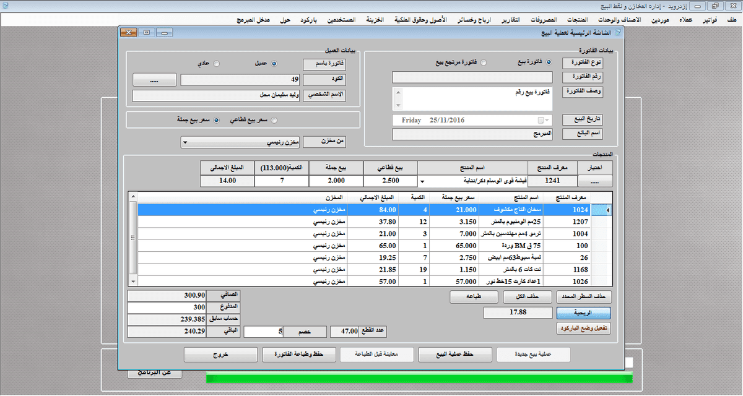This screenshot has height=396, width=743.
Task: Click the sale screen window title icon
Action: pos(617,32)
